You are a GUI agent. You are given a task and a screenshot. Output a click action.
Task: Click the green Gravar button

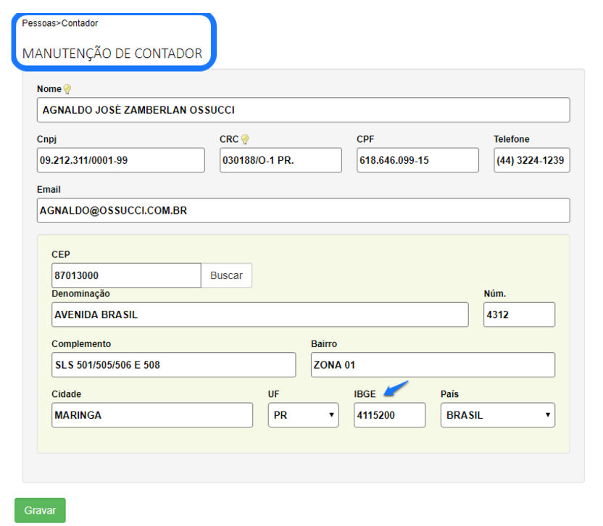click(40, 510)
